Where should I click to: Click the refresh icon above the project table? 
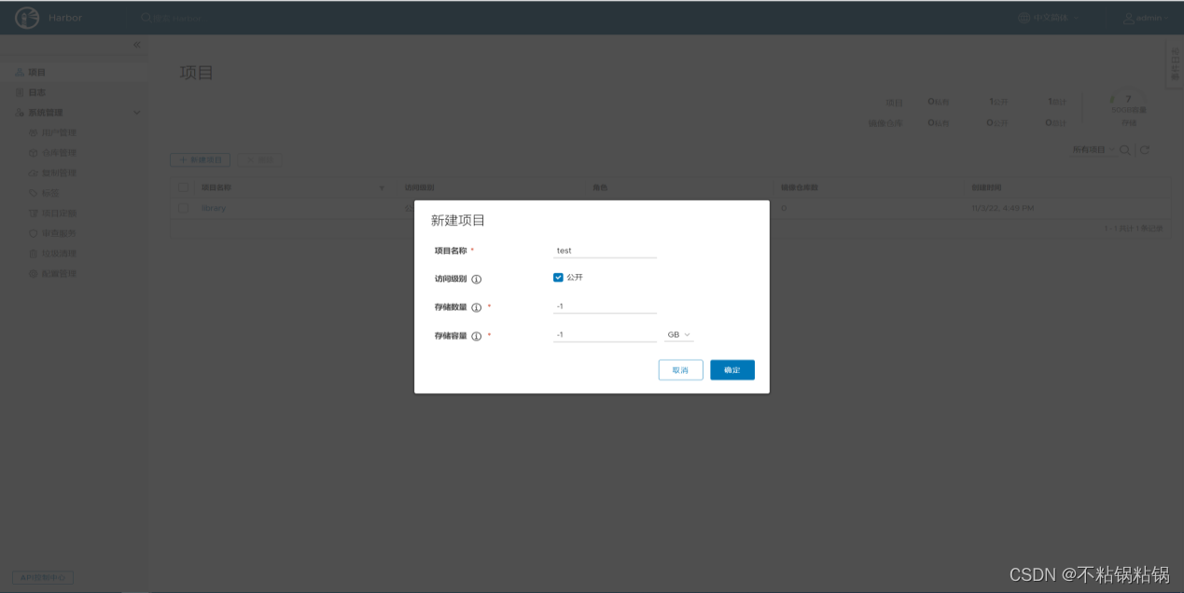tap(1145, 150)
